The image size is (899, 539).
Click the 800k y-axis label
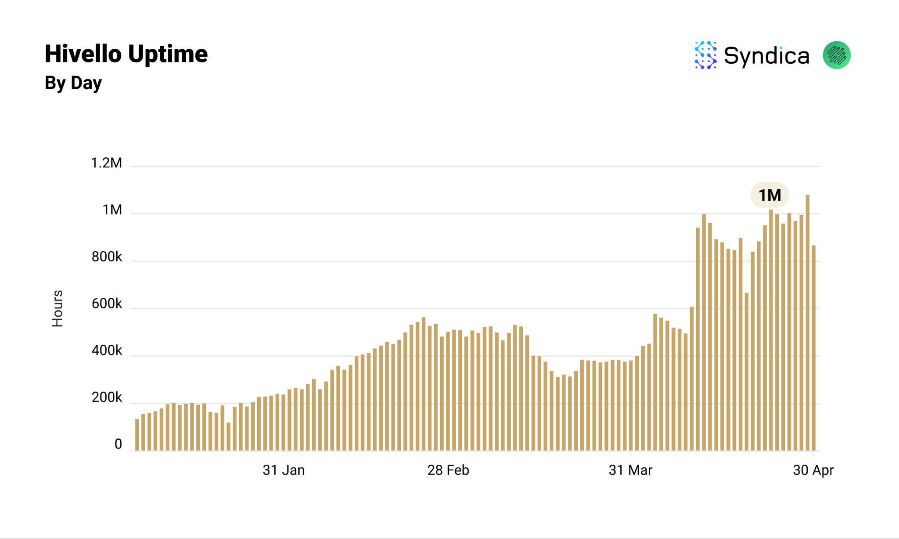107,257
